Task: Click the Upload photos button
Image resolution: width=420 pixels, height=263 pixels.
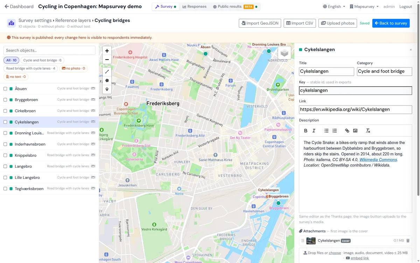Action: point(338,23)
